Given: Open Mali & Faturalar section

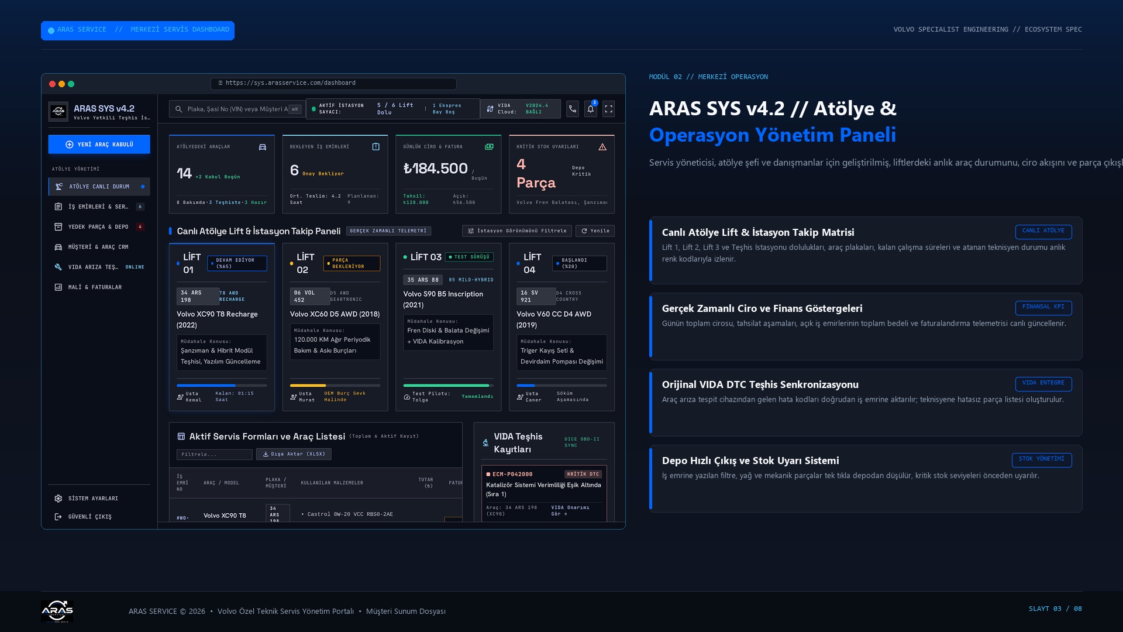Looking at the screenshot, I should coord(99,287).
